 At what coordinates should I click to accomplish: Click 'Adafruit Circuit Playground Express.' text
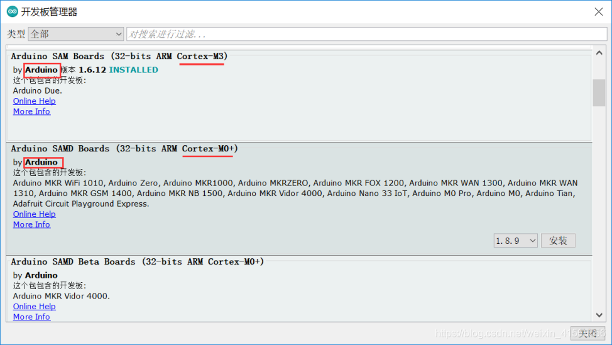coord(81,204)
